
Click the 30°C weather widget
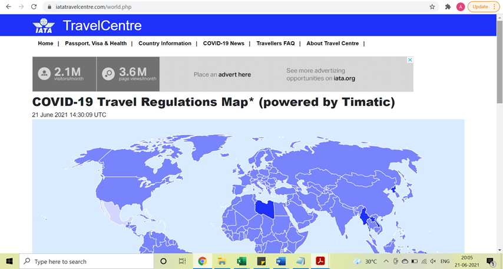365,261
